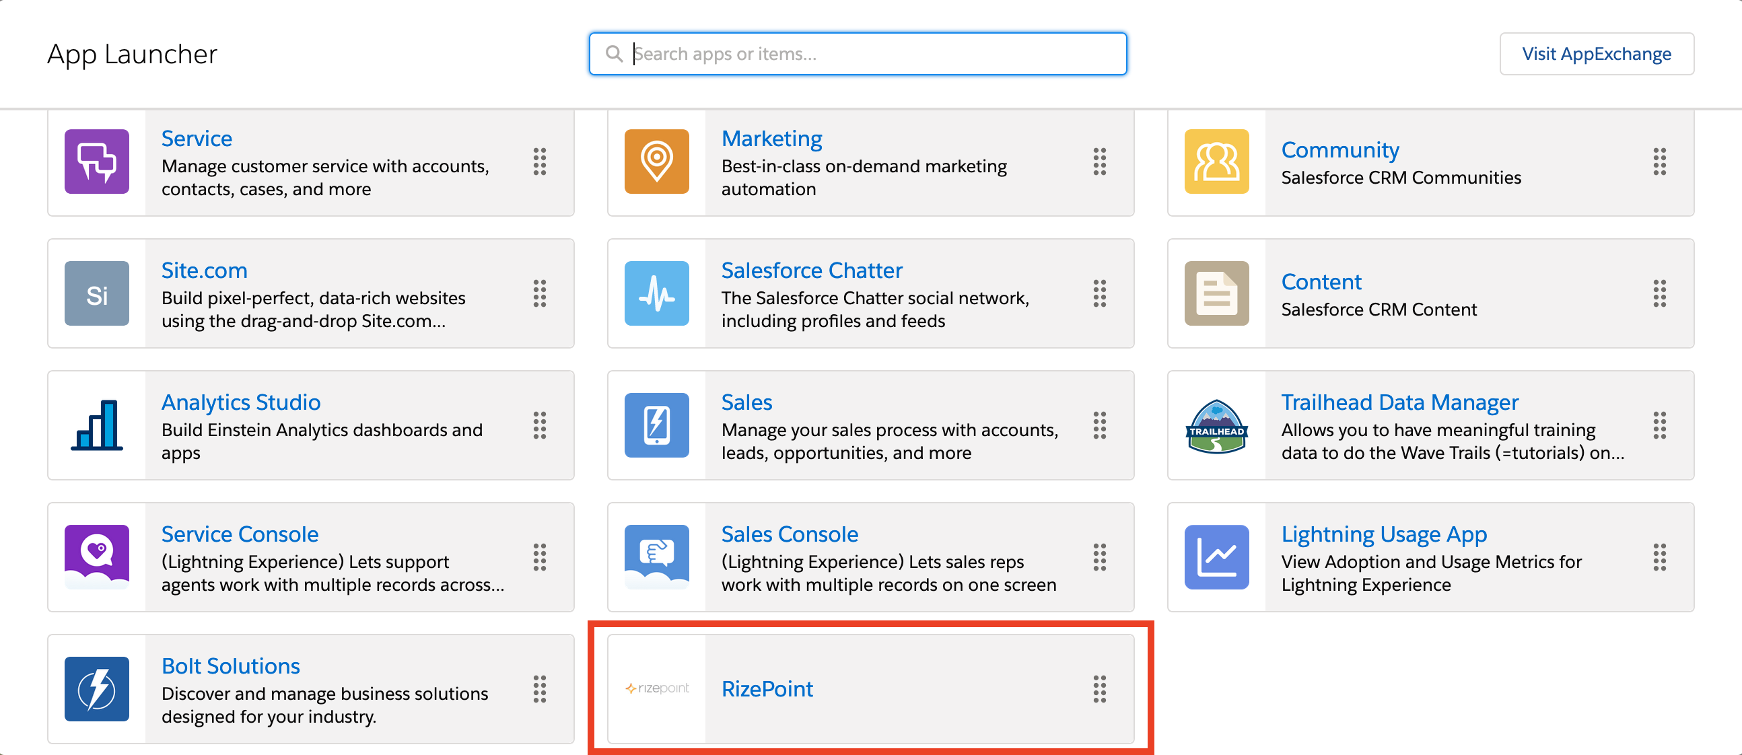Screen dimensions: 1742x755
Task: Click the drag handle on Marketing tile
Action: [1100, 161]
